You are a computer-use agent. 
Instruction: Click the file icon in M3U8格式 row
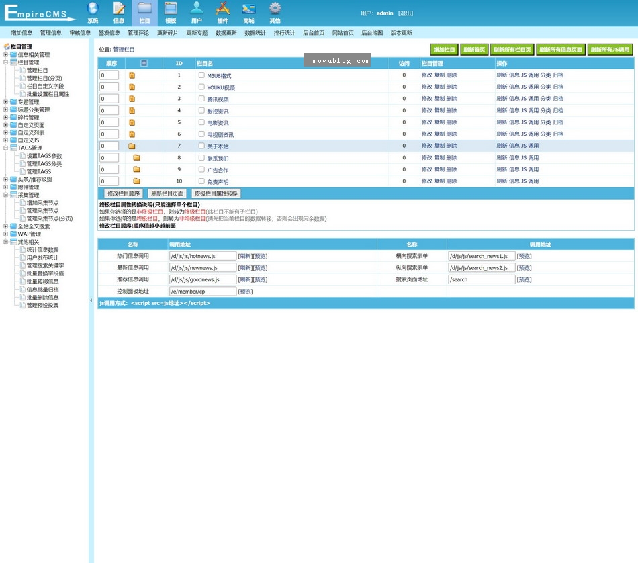[x=132, y=75]
